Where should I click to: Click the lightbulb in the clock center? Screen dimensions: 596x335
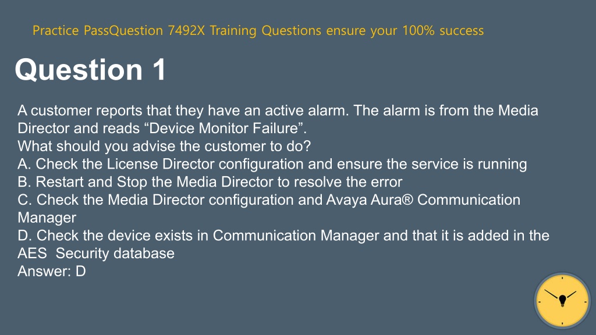(563, 301)
